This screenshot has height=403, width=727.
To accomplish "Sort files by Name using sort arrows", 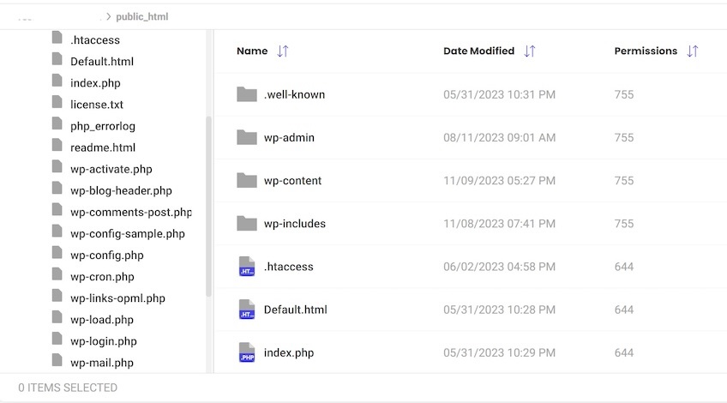I will 283,51.
